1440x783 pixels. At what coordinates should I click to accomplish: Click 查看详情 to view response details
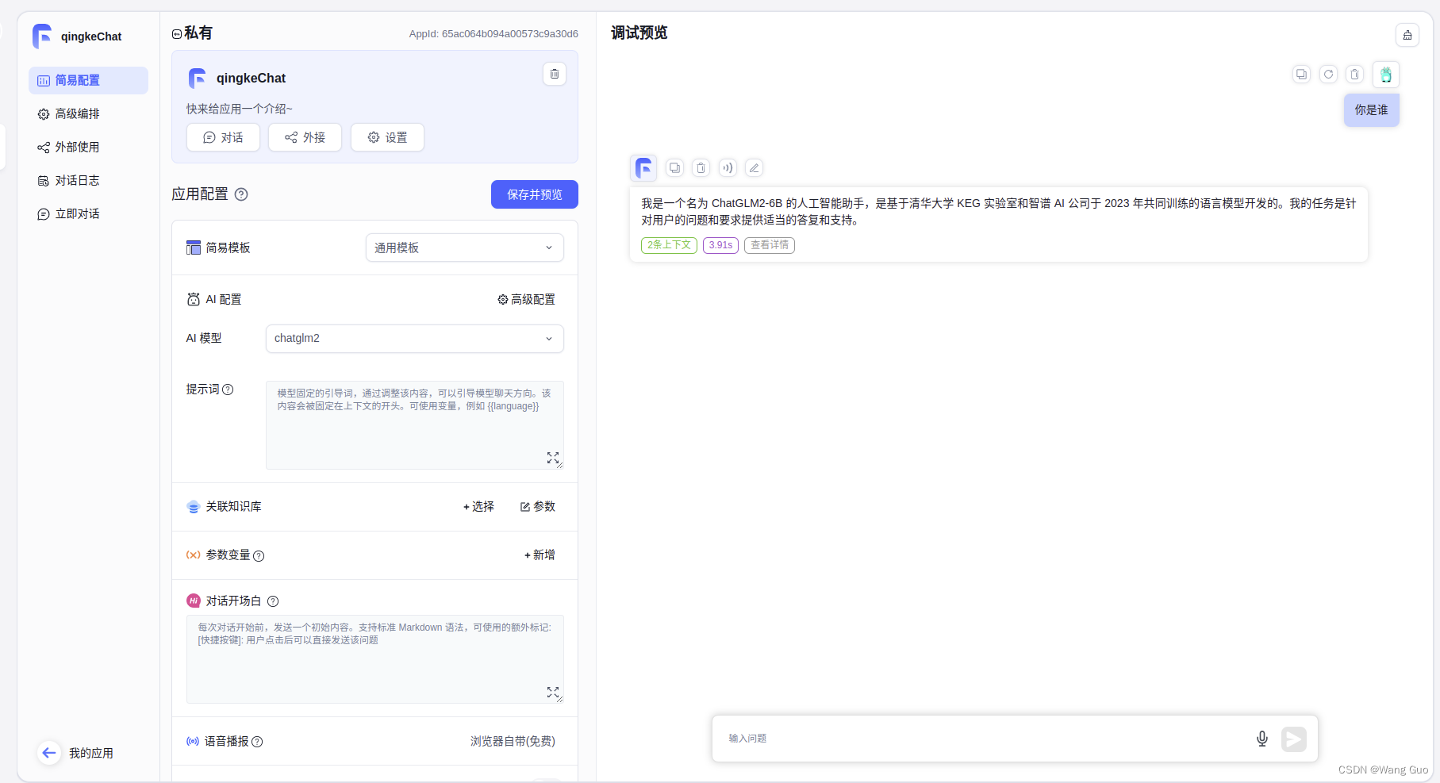tap(770, 245)
